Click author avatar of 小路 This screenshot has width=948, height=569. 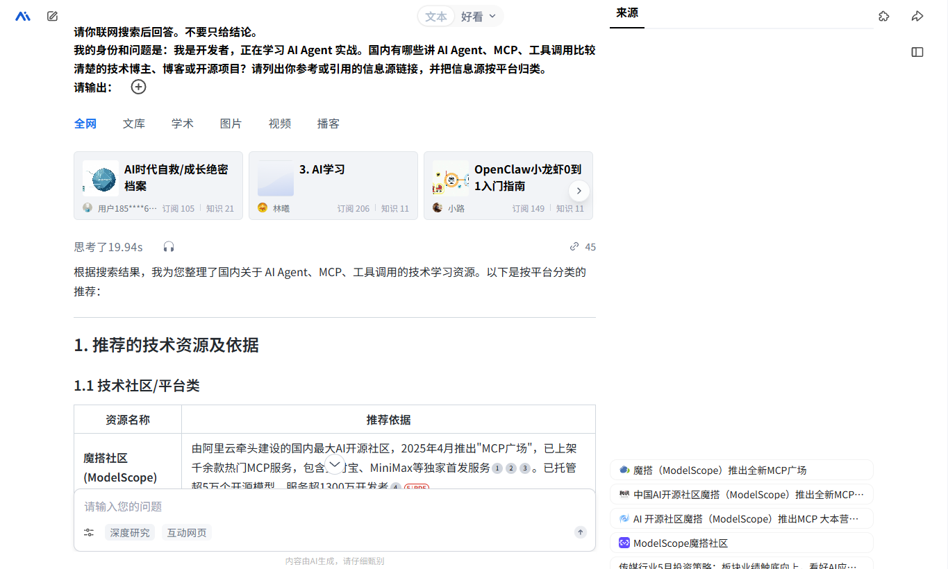(x=438, y=207)
